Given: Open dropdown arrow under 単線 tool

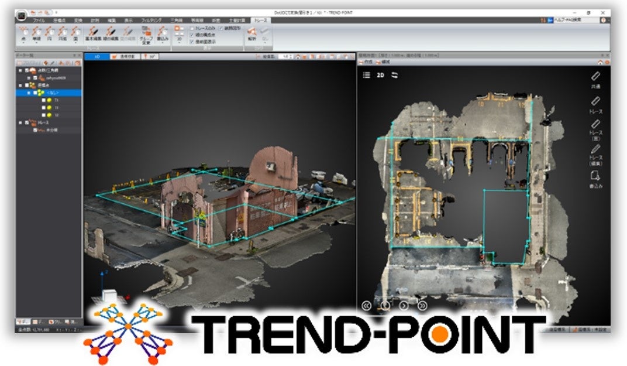Looking at the screenshot, I should (x=36, y=43).
